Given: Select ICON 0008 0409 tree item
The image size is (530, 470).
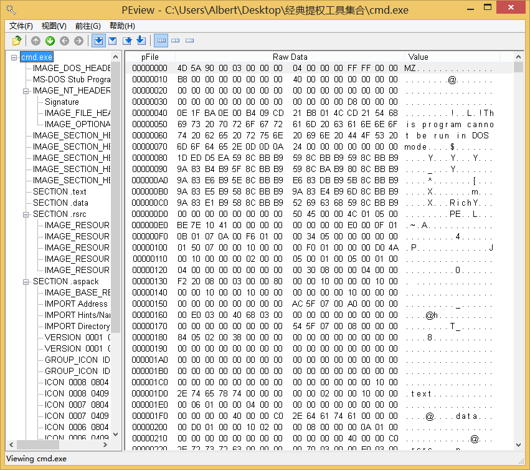Looking at the screenshot, I should point(77,393).
